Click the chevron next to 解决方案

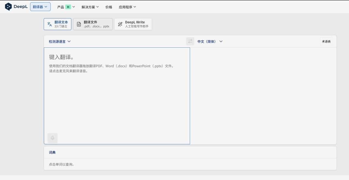(97, 7)
